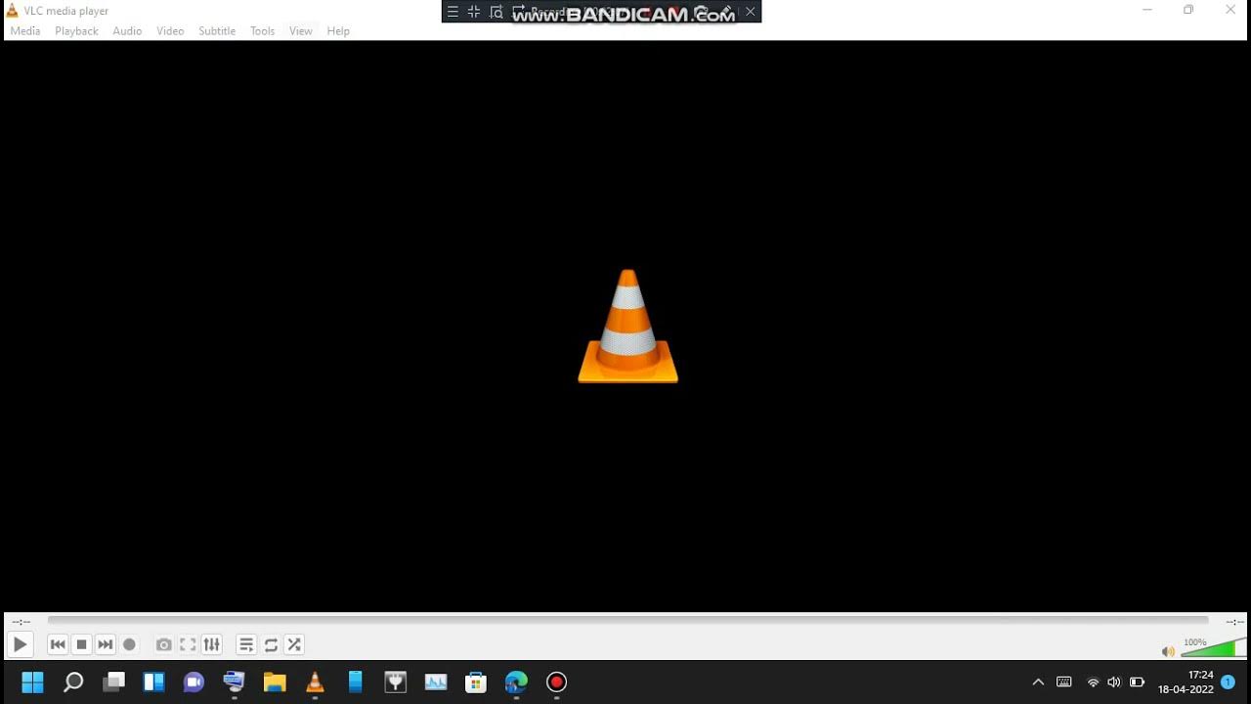Open the Windows Start menu
Image resolution: width=1251 pixels, height=704 pixels.
click(32, 682)
